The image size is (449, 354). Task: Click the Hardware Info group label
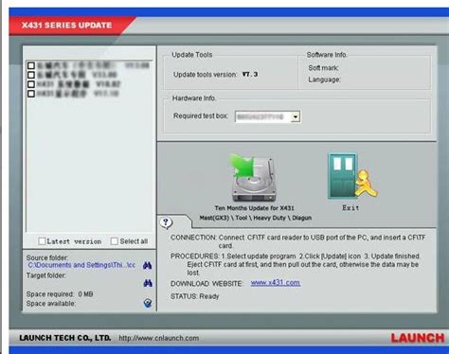coord(194,98)
